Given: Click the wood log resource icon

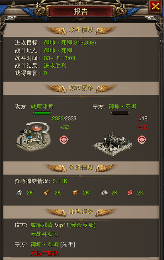Looking at the screenshot, I should 47,192.
